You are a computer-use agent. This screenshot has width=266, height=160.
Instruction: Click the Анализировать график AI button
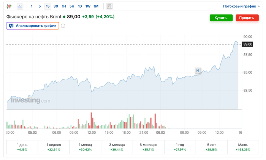click(32, 26)
